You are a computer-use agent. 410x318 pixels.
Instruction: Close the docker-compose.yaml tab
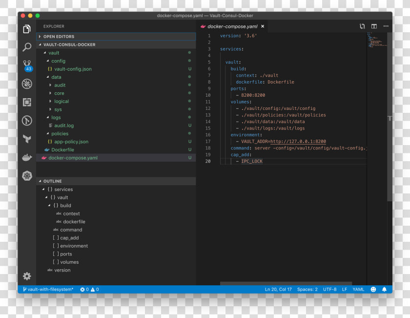(x=263, y=26)
